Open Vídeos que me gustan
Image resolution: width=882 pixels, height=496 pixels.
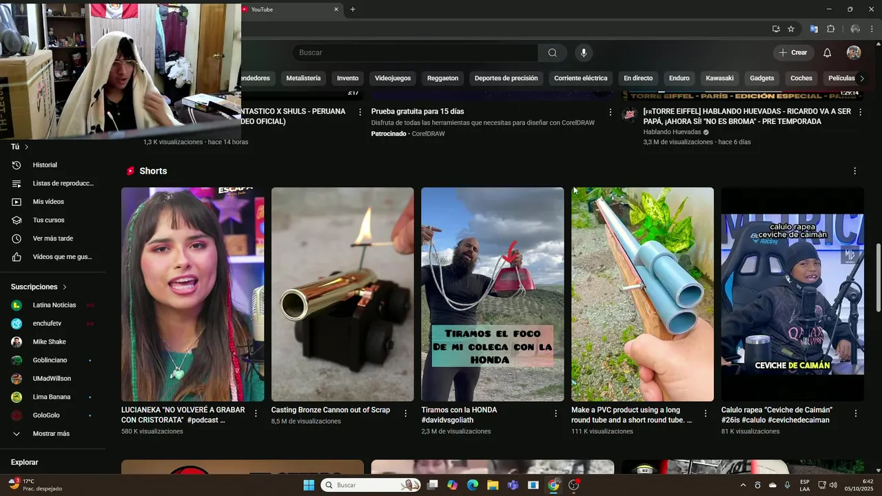tap(54, 257)
